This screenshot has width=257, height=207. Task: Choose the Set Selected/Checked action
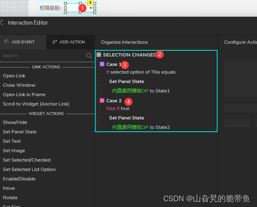tap(27, 160)
